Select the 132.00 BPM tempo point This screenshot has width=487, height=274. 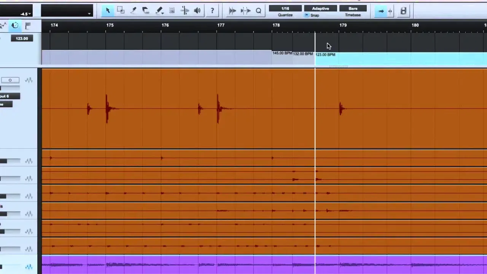coord(302,54)
